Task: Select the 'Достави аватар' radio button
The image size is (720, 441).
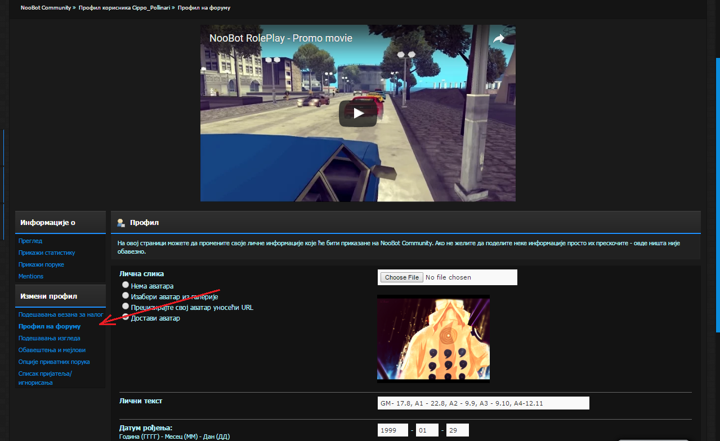Action: (x=126, y=317)
